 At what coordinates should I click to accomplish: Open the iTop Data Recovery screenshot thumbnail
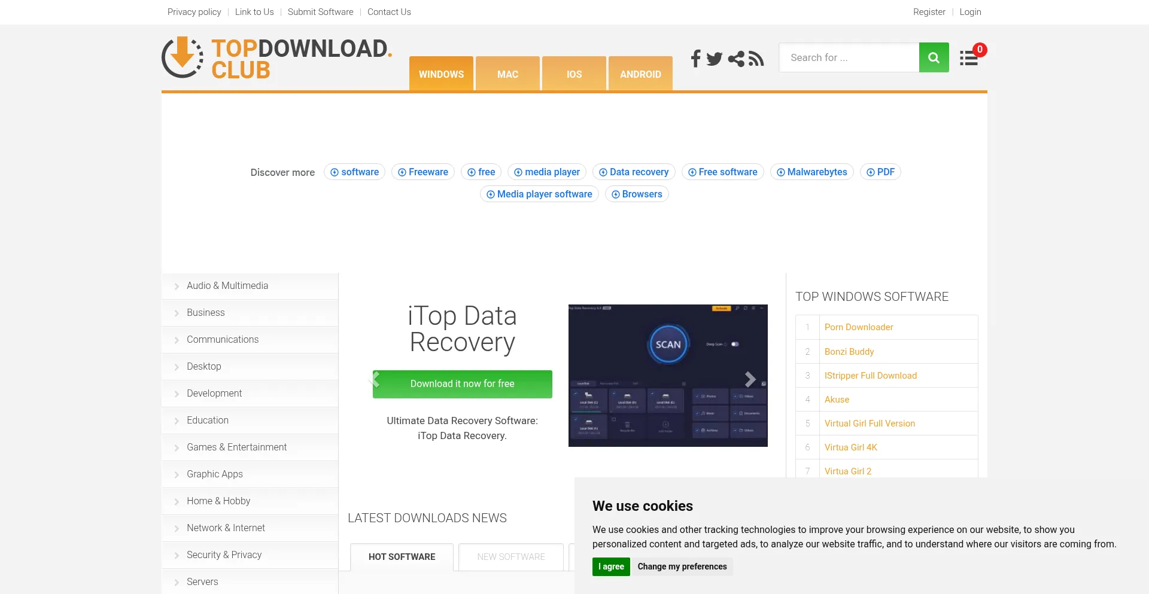click(667, 376)
